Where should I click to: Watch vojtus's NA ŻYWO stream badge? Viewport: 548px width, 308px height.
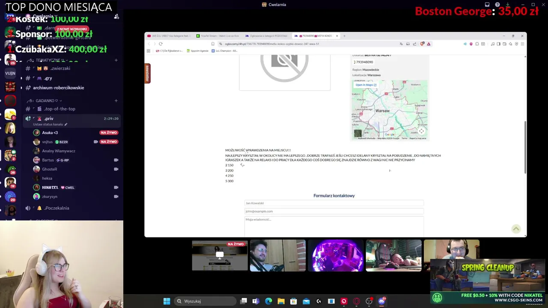click(x=108, y=142)
